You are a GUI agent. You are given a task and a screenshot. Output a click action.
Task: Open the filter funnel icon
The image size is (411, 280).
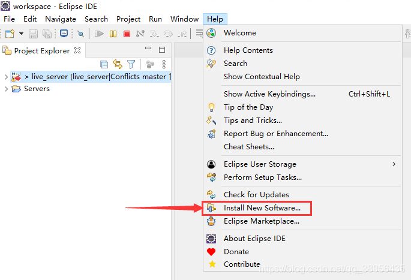coord(131,64)
